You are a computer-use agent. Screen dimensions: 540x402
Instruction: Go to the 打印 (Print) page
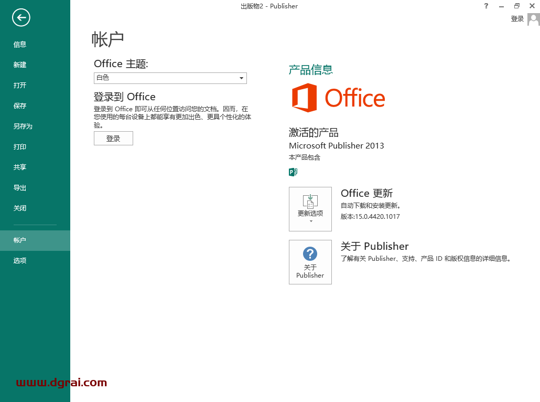tap(19, 147)
